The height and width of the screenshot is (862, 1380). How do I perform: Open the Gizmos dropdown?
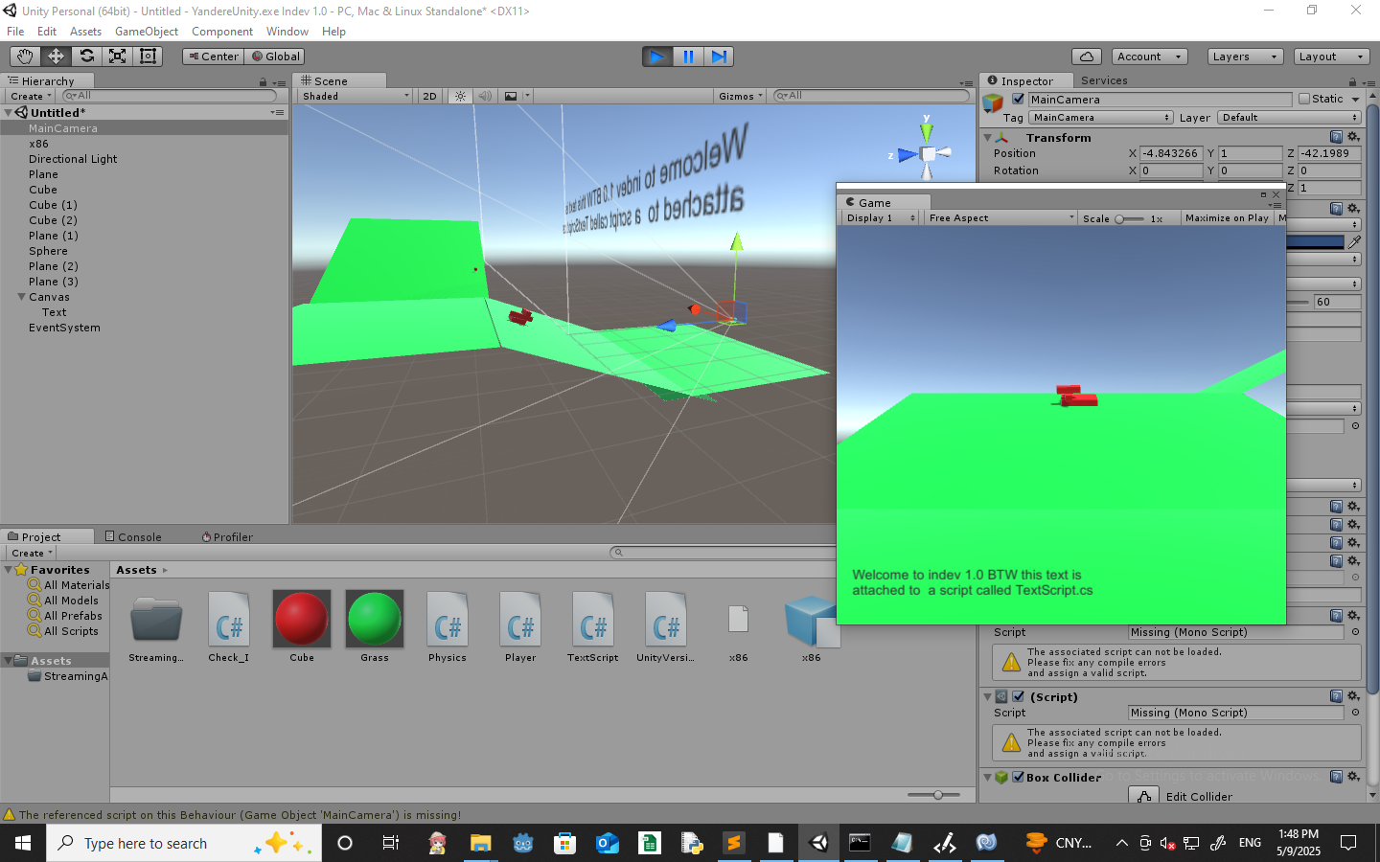741,96
